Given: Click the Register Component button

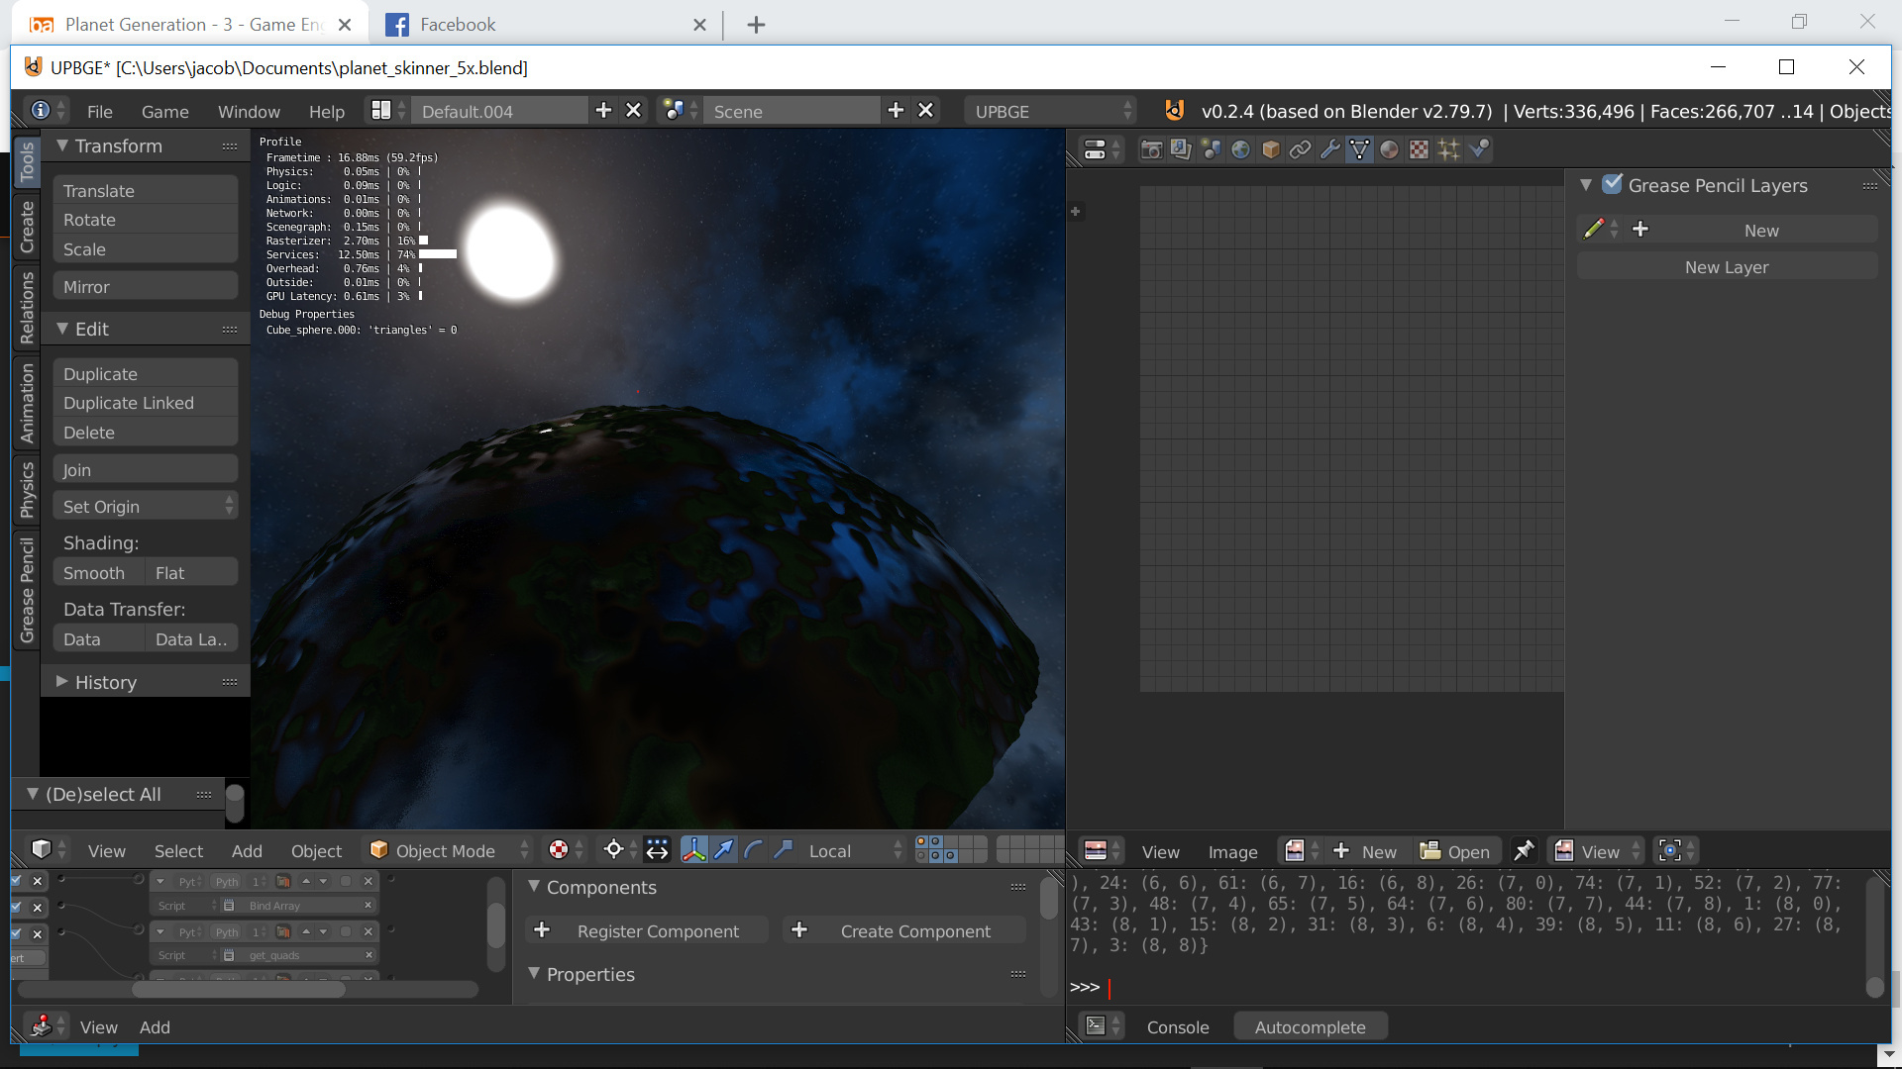Looking at the screenshot, I should point(647,930).
